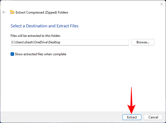Start extraction with the Extract button

pyautogui.click(x=132, y=117)
